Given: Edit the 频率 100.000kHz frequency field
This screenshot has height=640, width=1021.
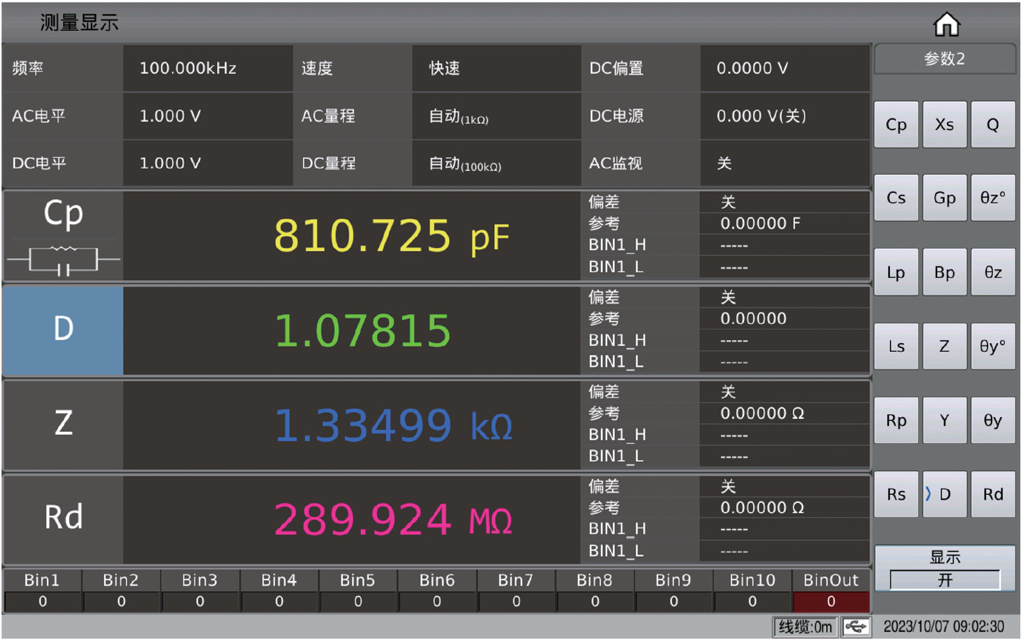Looking at the screenshot, I should [208, 68].
